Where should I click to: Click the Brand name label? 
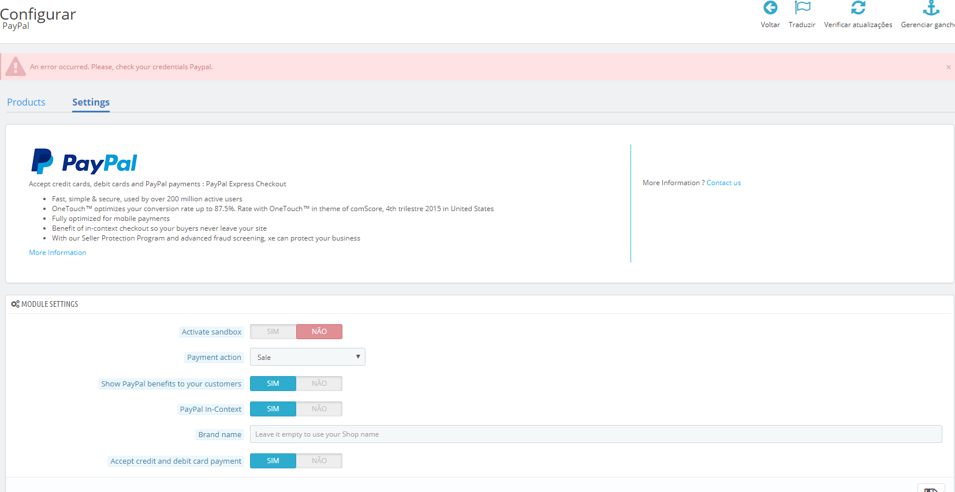click(x=220, y=434)
